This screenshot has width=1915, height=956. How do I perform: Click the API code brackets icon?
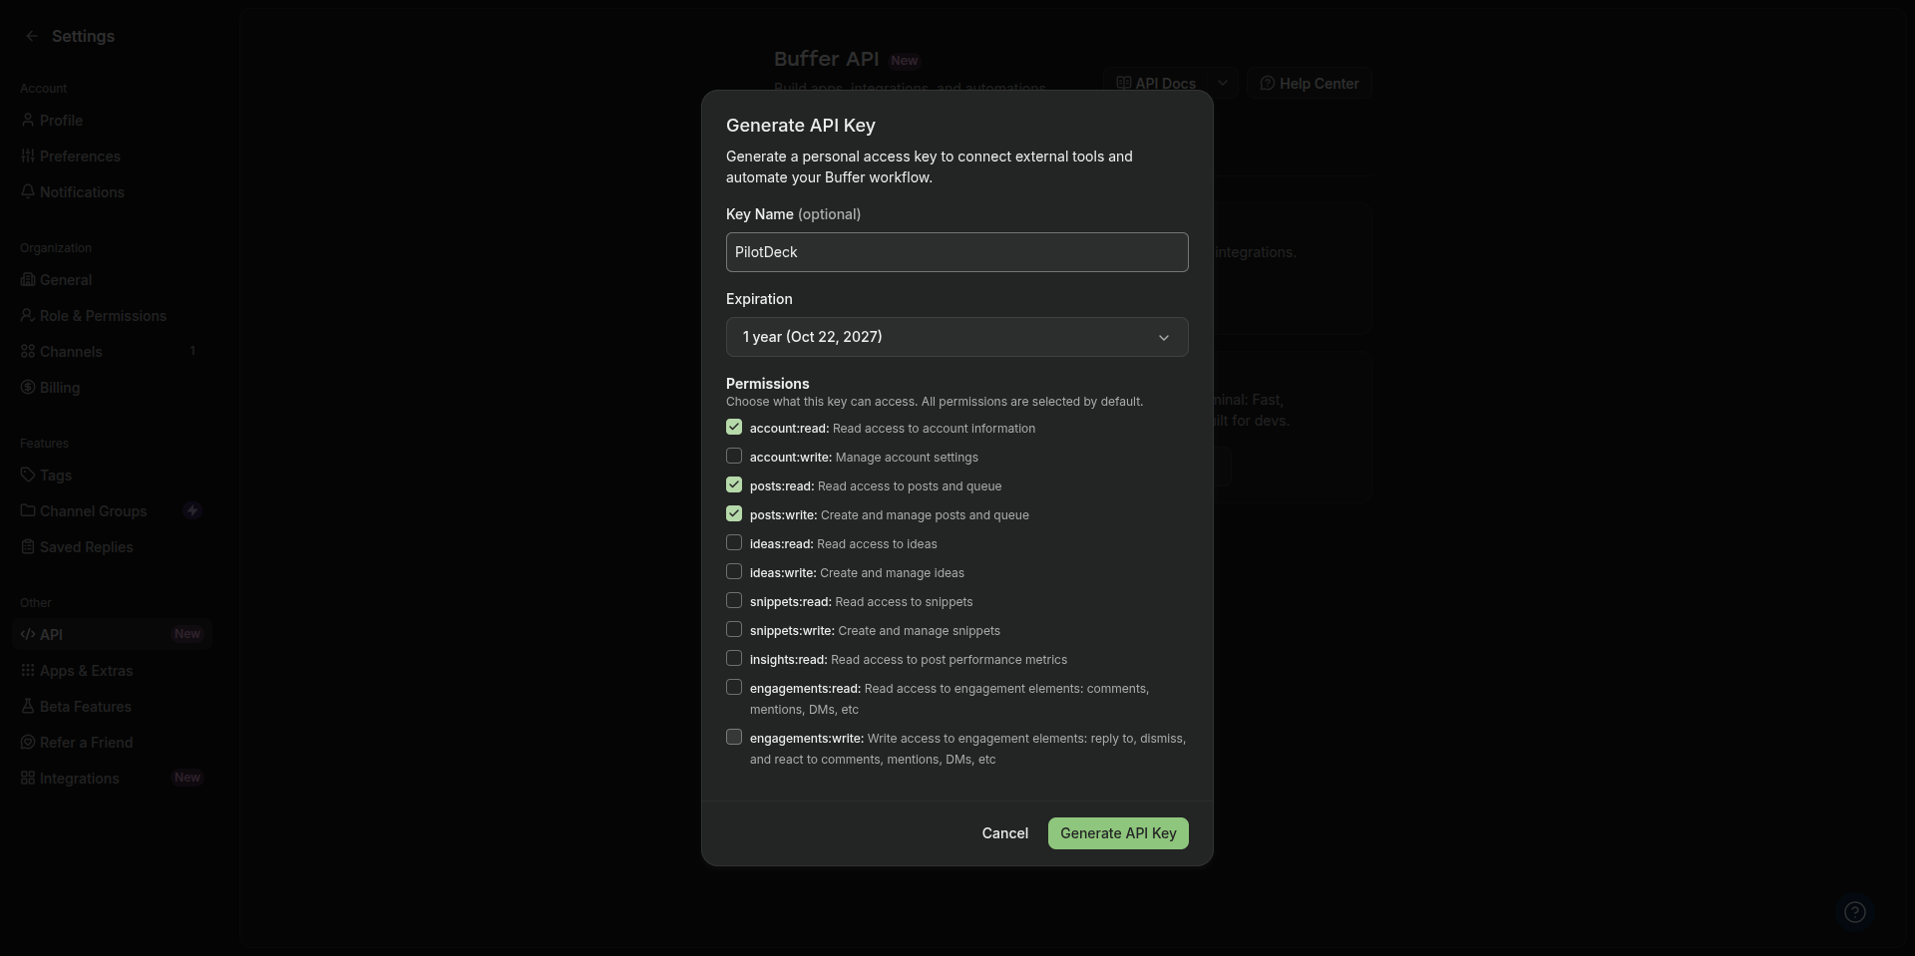[28, 634]
